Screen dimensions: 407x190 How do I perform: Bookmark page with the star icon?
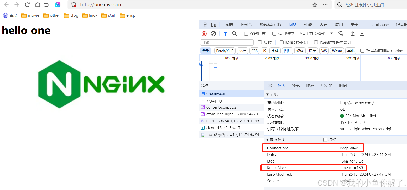coord(315,5)
